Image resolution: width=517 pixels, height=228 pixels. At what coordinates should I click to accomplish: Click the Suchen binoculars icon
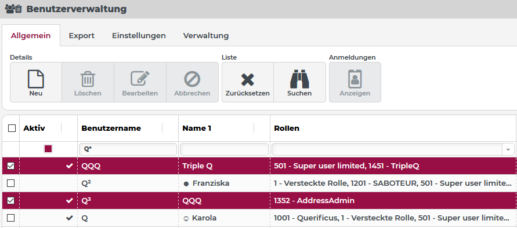[299, 79]
